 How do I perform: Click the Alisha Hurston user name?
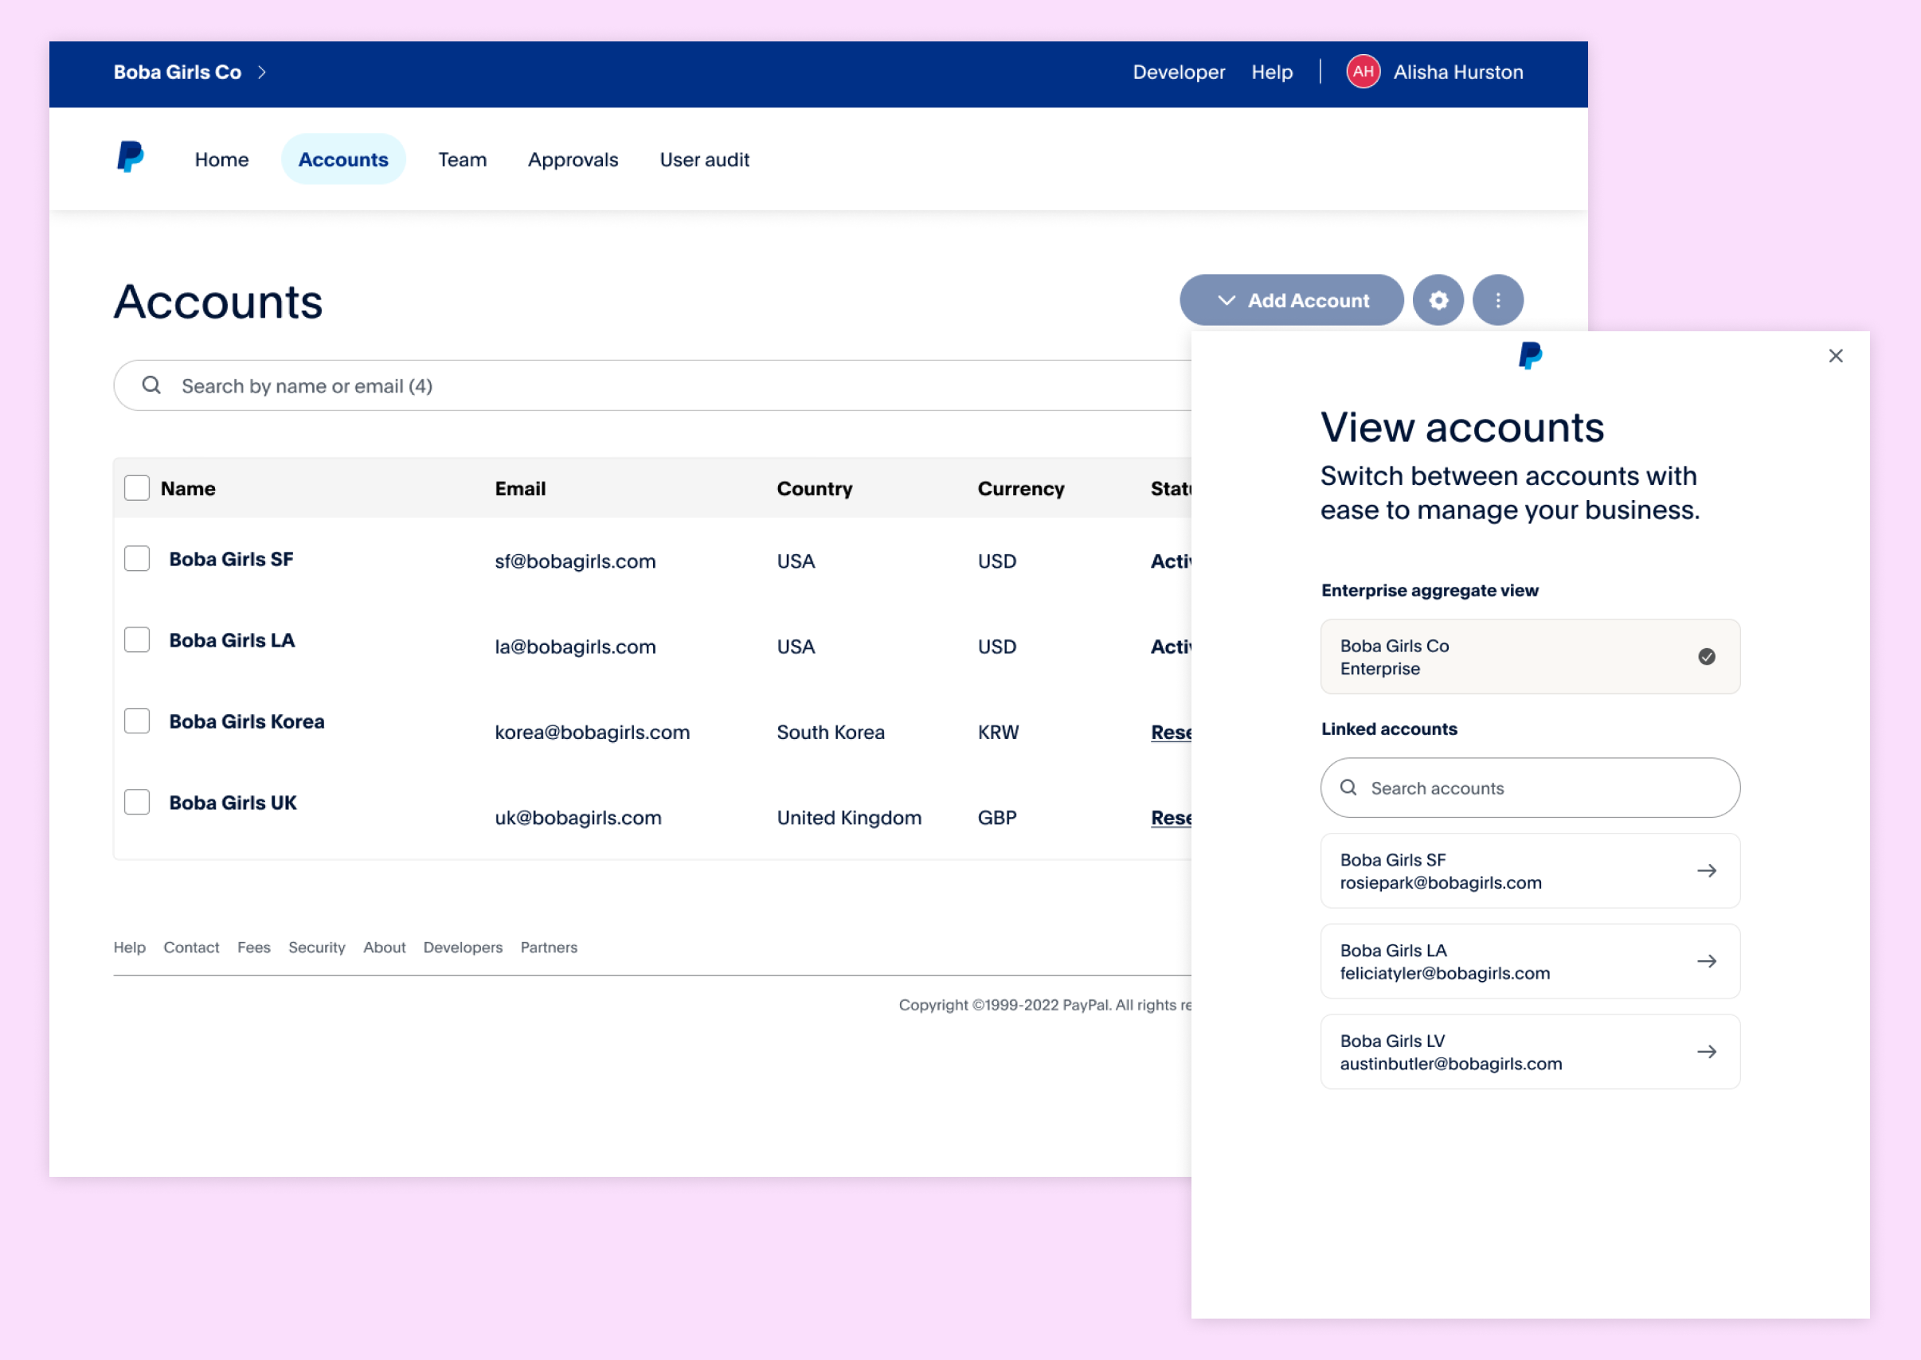[x=1458, y=72]
